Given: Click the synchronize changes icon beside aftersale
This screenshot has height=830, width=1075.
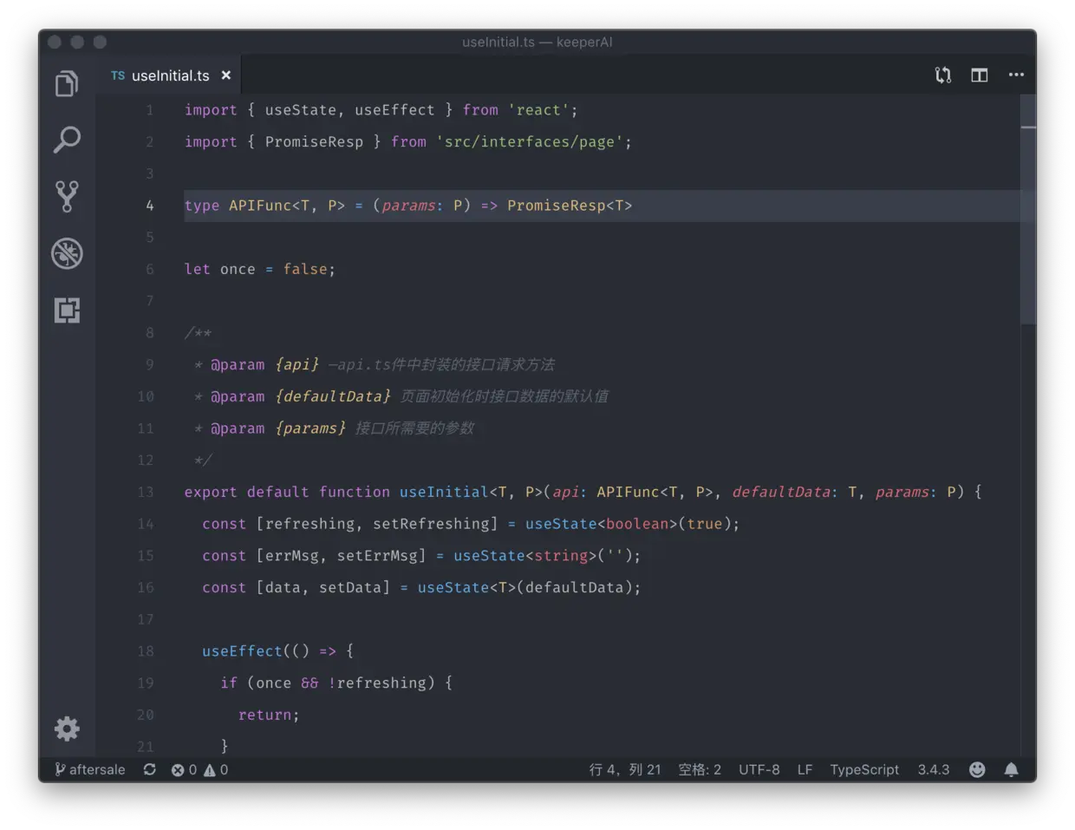Looking at the screenshot, I should click(149, 769).
